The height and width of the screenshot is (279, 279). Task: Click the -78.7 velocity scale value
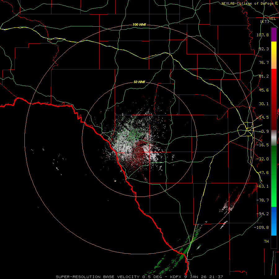263,200
